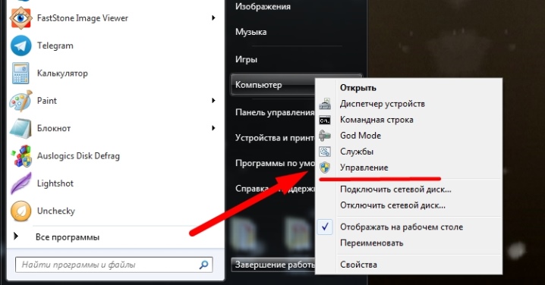The image size is (545, 285).
Task: Launch Telegram via its paper-plane icon
Action: (x=20, y=45)
